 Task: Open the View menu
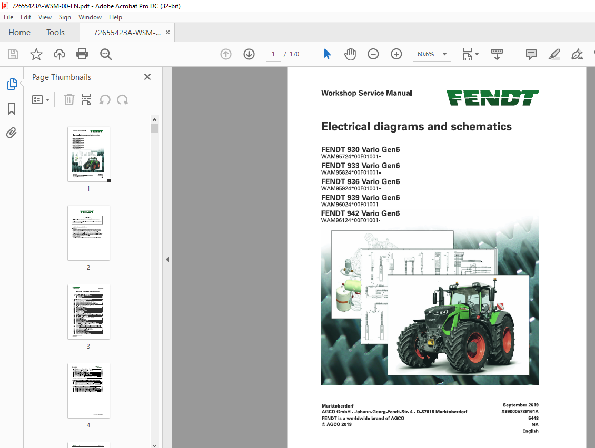point(45,17)
